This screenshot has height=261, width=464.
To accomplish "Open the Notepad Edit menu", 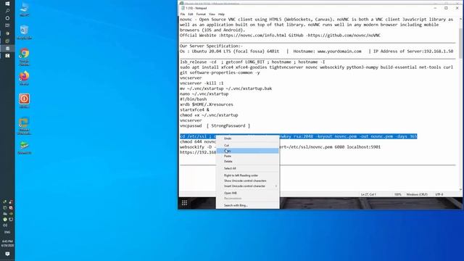I will (191, 14).
